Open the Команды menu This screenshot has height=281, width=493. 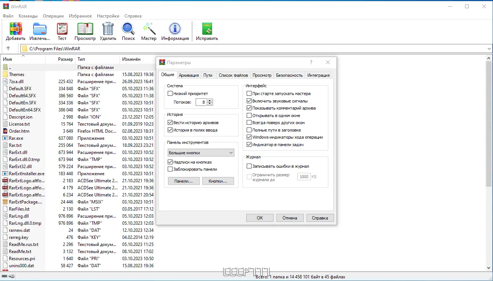[x=28, y=16]
